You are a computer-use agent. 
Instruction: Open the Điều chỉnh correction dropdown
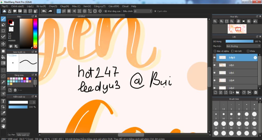pos(143,11)
